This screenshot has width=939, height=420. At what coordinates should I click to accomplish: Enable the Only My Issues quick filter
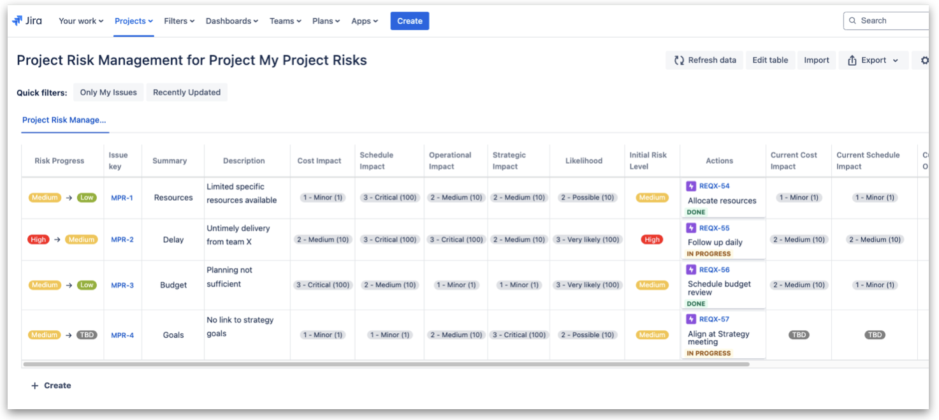108,92
